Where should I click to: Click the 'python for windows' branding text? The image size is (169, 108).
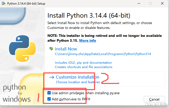point(16,93)
